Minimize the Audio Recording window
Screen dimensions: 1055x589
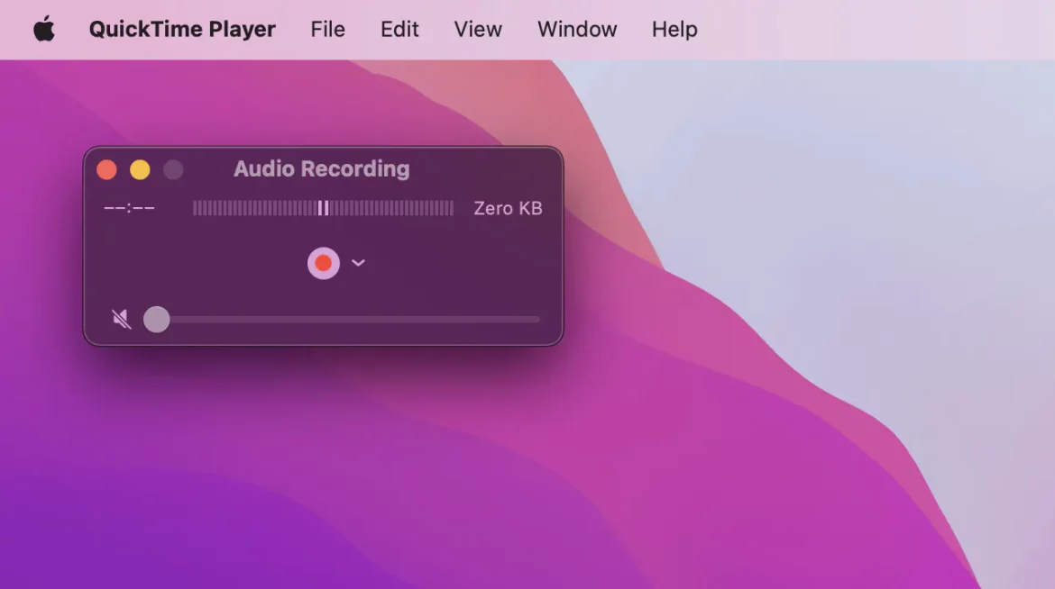click(x=140, y=169)
